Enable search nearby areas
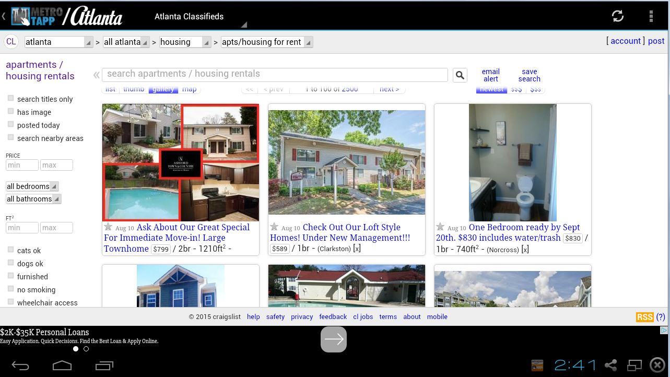The height and width of the screenshot is (377, 670). tap(10, 137)
